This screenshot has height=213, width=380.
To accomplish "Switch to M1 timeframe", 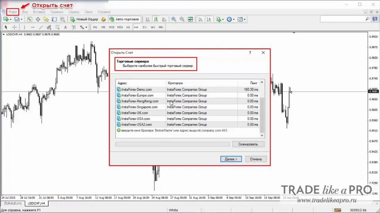I will click(95, 27).
